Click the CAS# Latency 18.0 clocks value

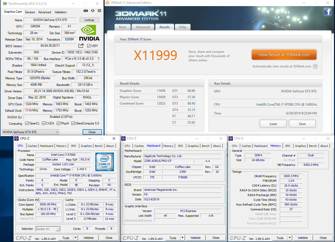pyautogui.click(x=291, y=185)
